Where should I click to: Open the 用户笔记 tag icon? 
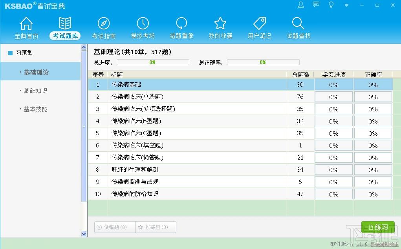click(260, 24)
